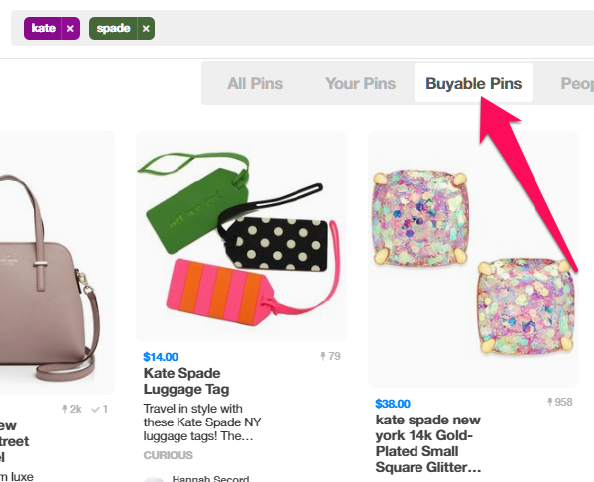Click the checkmark tried-it count on handbag
The width and height of the screenshot is (594, 482).
point(100,409)
